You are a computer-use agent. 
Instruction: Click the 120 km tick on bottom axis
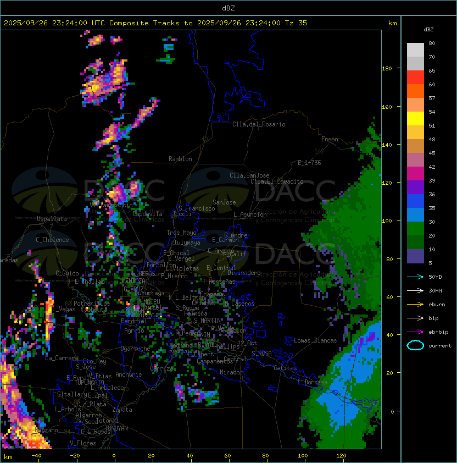coord(341,456)
